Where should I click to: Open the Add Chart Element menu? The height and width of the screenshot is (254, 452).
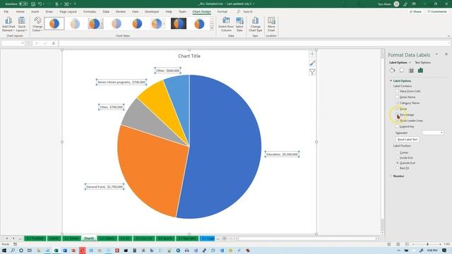point(8,24)
